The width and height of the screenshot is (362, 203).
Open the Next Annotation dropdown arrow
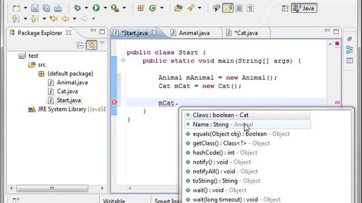coord(25,19)
